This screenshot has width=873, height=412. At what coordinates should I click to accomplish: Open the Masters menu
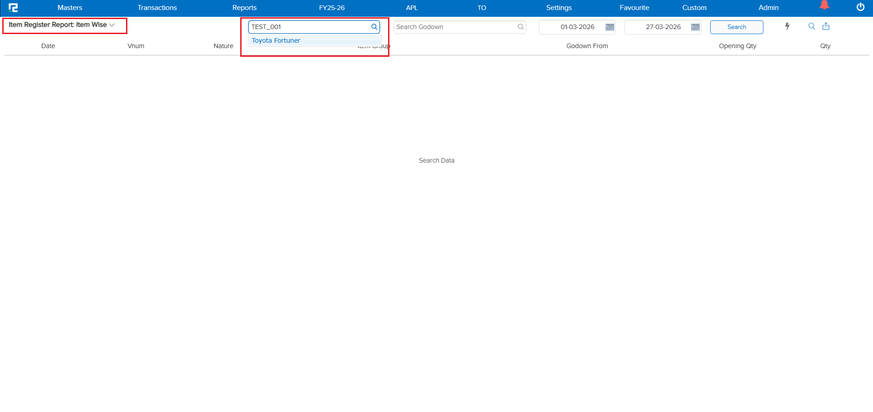[x=70, y=8]
